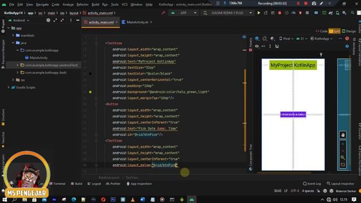Click the blue help icon in design panel
361x203 pixels.
pyautogui.click(x=347, y=46)
